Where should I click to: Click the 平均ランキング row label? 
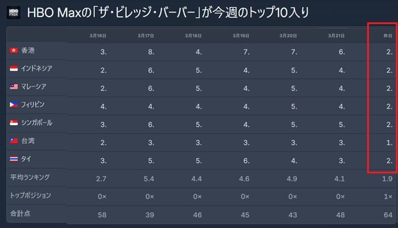(x=29, y=177)
